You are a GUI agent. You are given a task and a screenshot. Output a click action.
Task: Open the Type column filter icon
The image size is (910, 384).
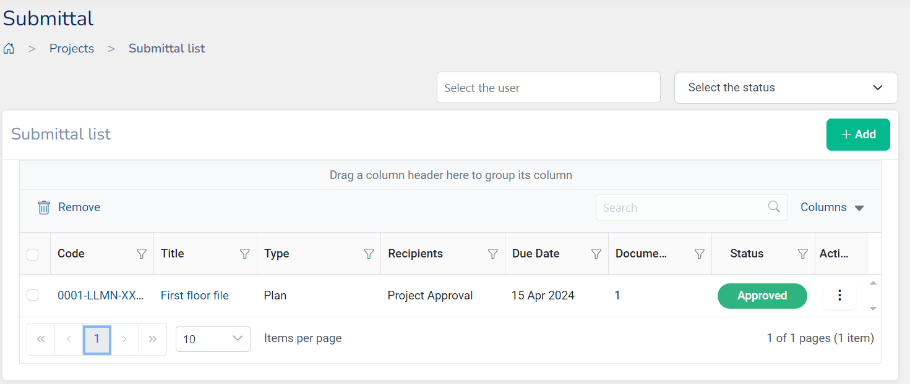[x=369, y=254]
